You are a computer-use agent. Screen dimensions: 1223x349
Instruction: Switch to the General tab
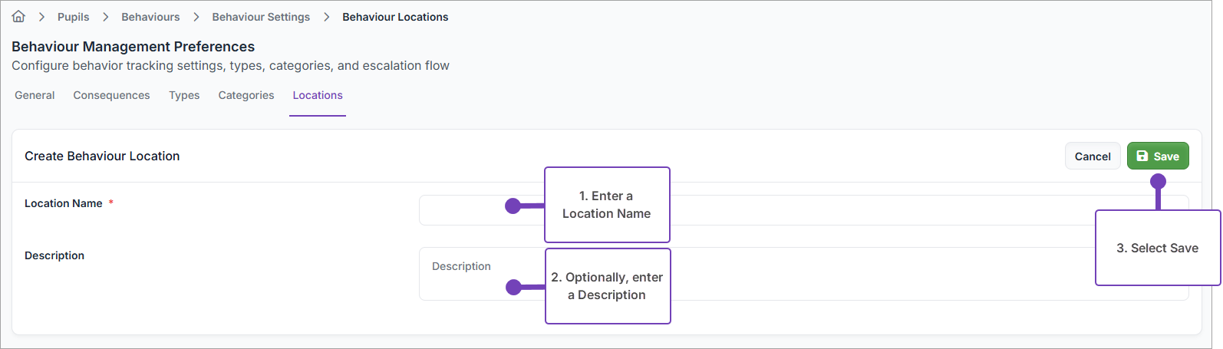[35, 95]
